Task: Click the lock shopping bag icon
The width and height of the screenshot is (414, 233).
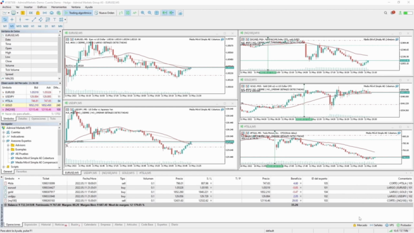Action: (x=38, y=13)
